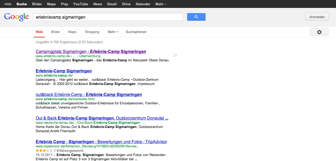Viewport: 336px width, 161px height.
Task: Open +Ich in the top bar
Action: click(x=8, y=4)
